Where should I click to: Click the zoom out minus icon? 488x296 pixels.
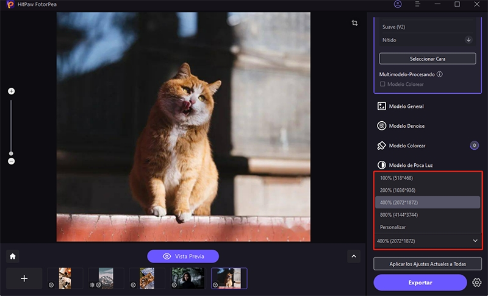coord(11,161)
